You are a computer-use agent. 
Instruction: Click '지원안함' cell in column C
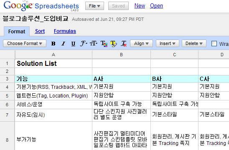pyautogui.click(x=174, y=96)
